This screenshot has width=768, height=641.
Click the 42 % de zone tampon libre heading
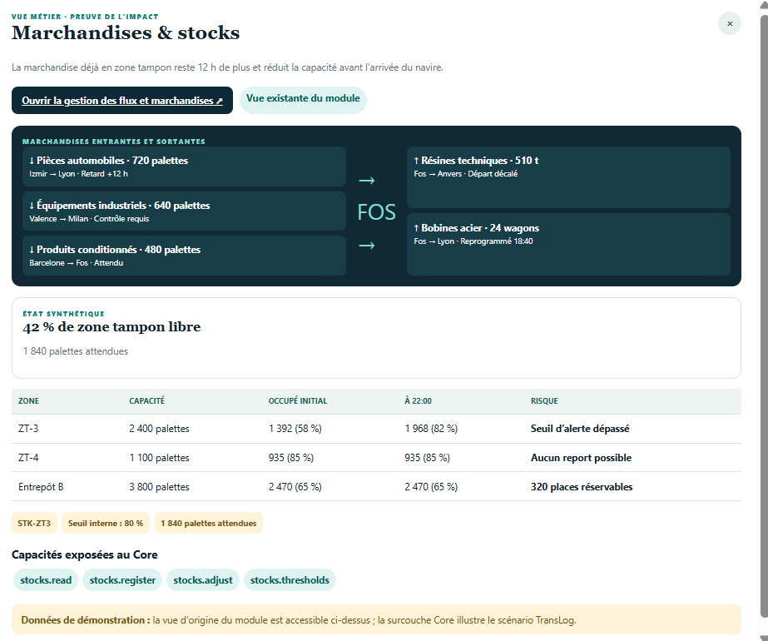pyautogui.click(x=111, y=327)
